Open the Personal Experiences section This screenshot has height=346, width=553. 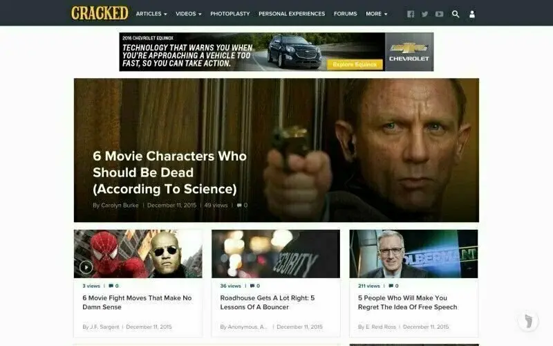coord(292,14)
